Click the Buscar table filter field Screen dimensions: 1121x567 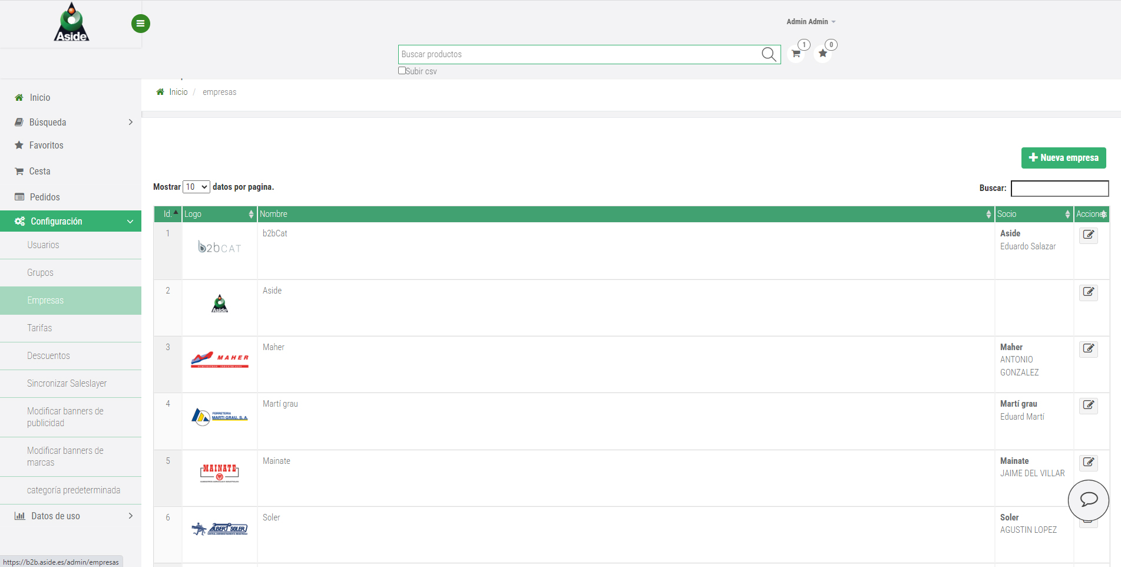(x=1059, y=188)
